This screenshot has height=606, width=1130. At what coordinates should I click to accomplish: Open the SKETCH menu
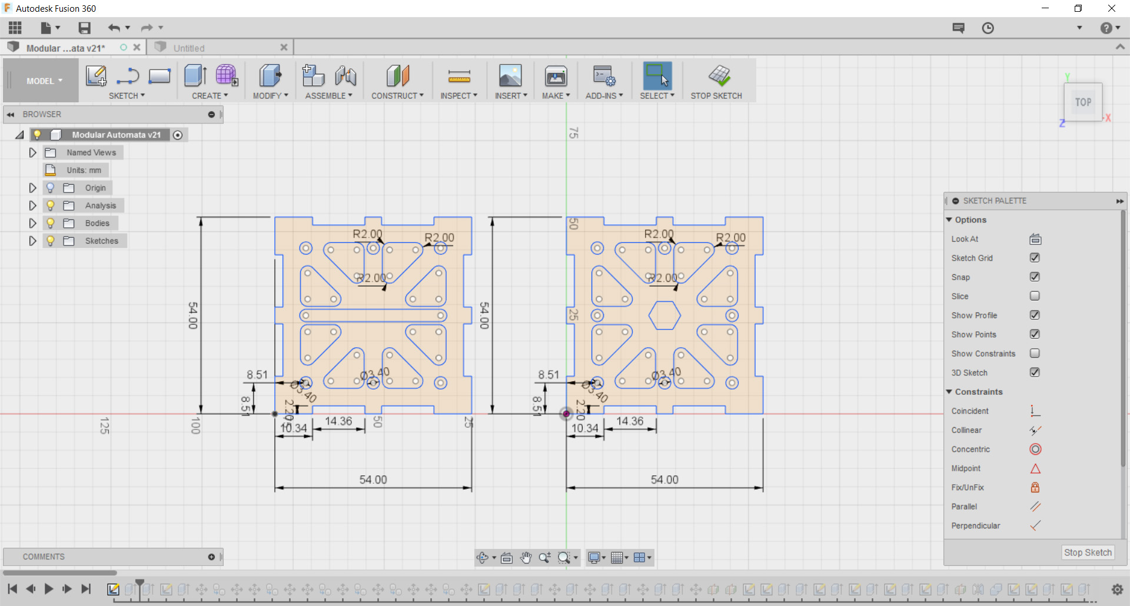[127, 95]
